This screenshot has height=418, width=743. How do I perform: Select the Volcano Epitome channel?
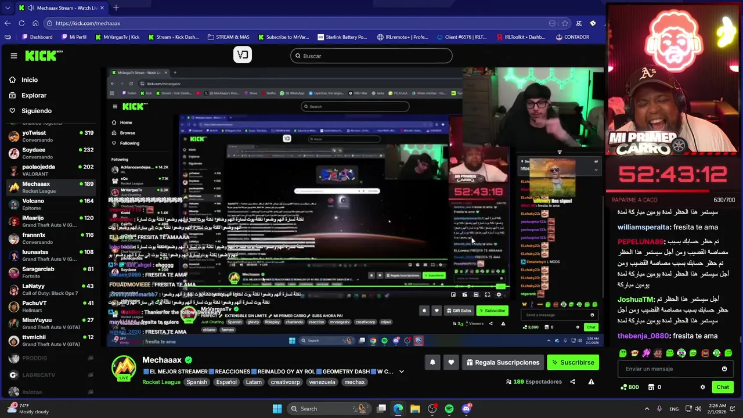pos(51,204)
